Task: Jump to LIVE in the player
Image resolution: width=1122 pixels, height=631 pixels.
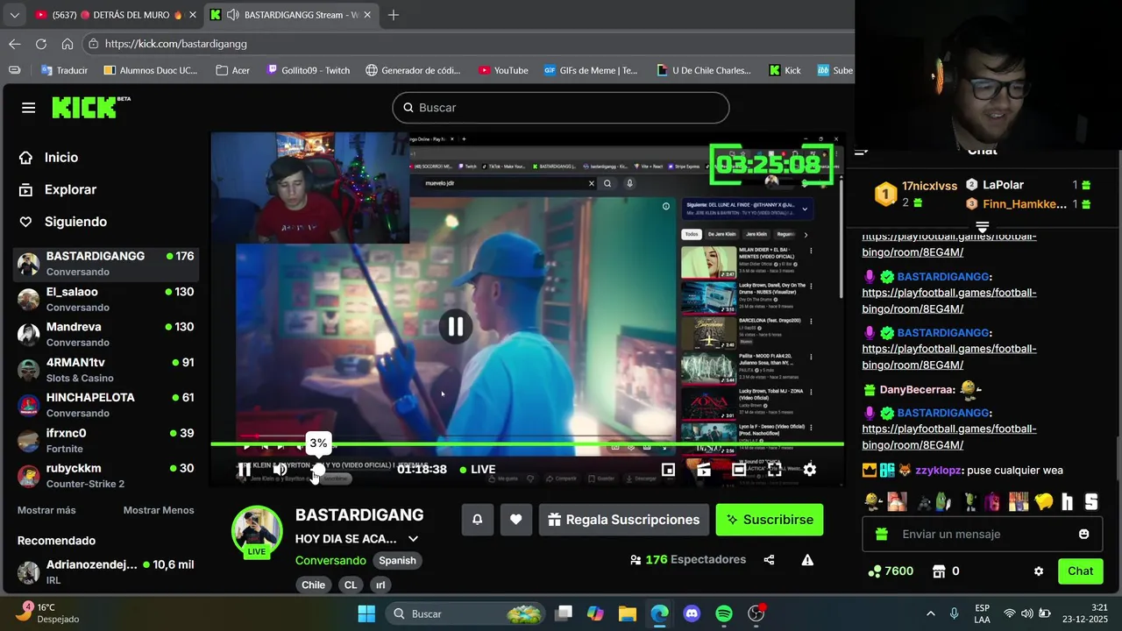Action: click(x=478, y=470)
